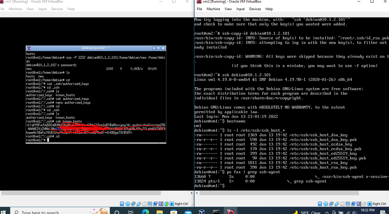Open Machine menu in vm2 window
Viewport: 389px width, 214px height.
pos(213,9)
